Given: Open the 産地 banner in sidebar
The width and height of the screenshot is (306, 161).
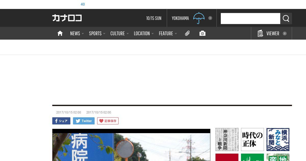Looking at the screenshot, I should (x=278, y=157).
